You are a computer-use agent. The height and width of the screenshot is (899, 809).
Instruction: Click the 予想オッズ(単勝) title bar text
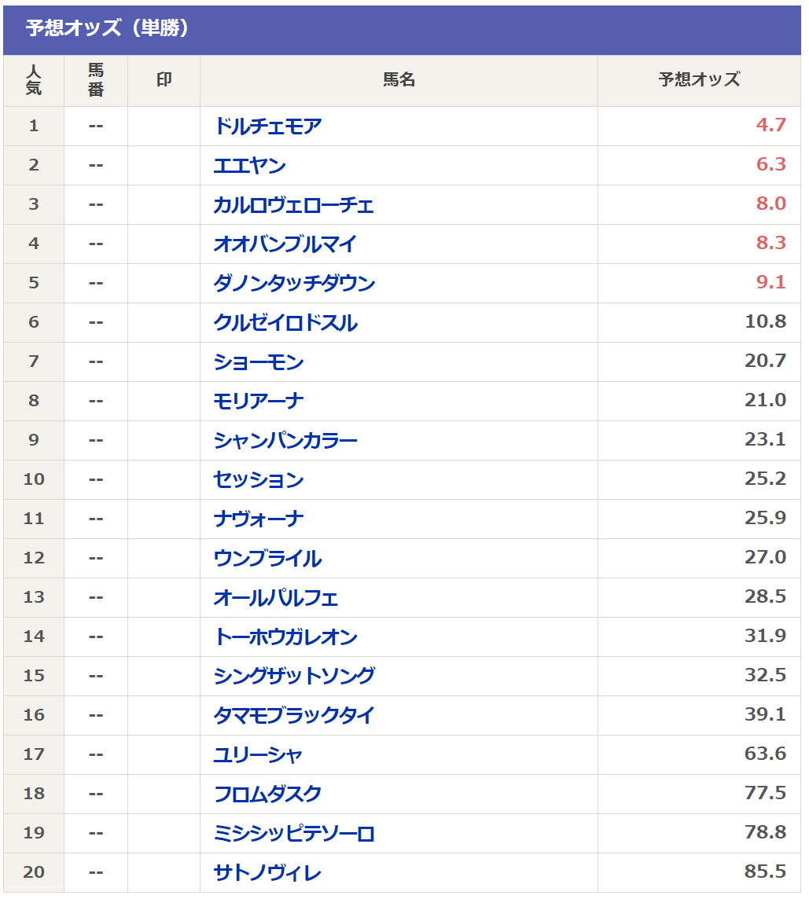coord(107,28)
